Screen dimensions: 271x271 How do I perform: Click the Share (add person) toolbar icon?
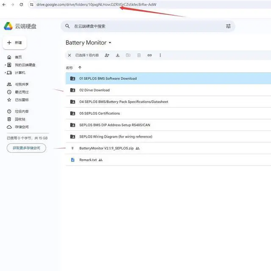(107, 55)
